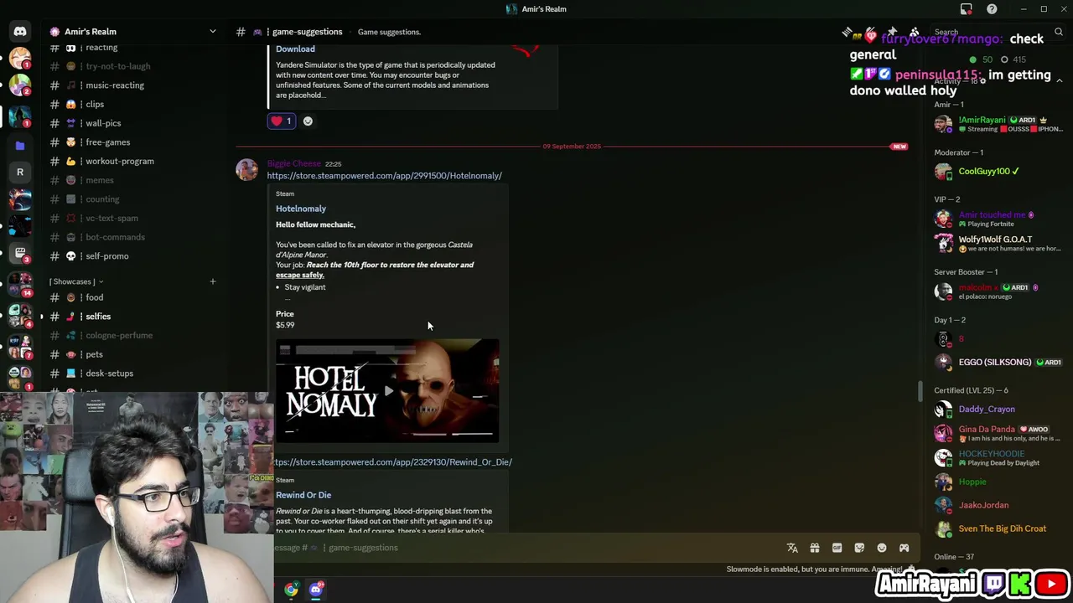Open the reacting channel
Viewport: 1073px width, 603px height.
coord(101,48)
